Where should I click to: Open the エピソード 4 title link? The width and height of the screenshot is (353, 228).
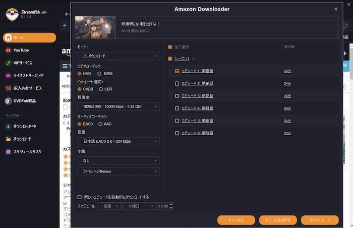197,108
